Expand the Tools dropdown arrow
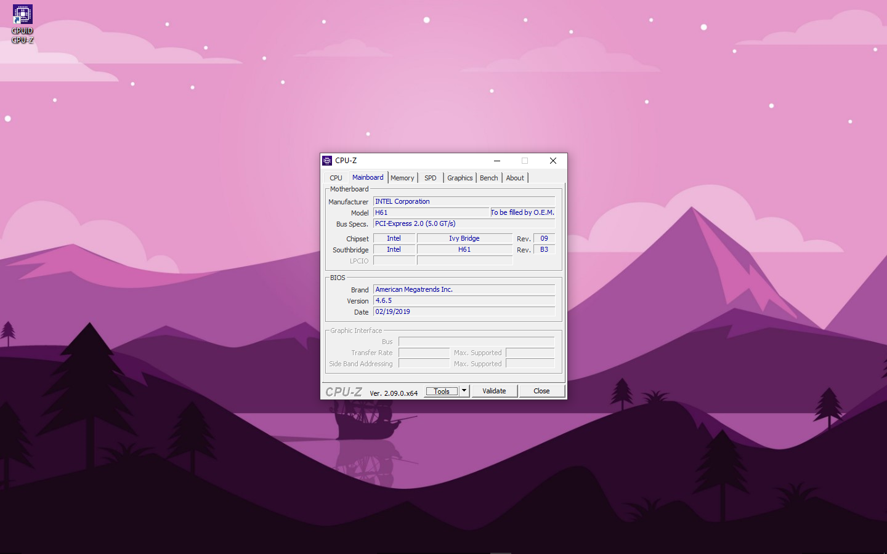Screen dimensions: 887x554 tap(464, 391)
